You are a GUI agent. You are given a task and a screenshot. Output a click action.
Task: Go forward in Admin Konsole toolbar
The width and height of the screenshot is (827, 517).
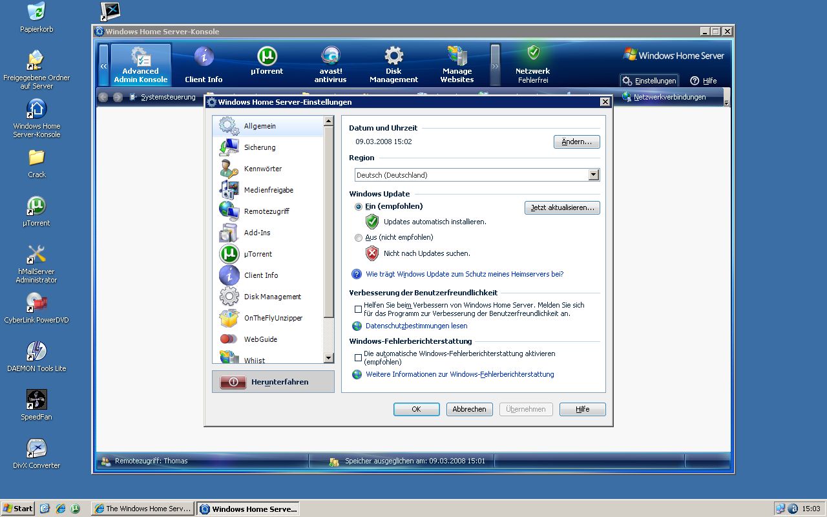(118, 98)
